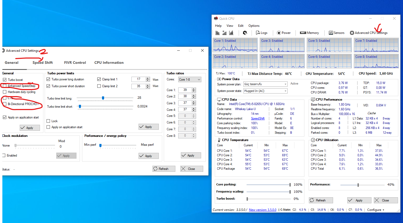Click the first bar chart icon in toolbar

[217, 33]
